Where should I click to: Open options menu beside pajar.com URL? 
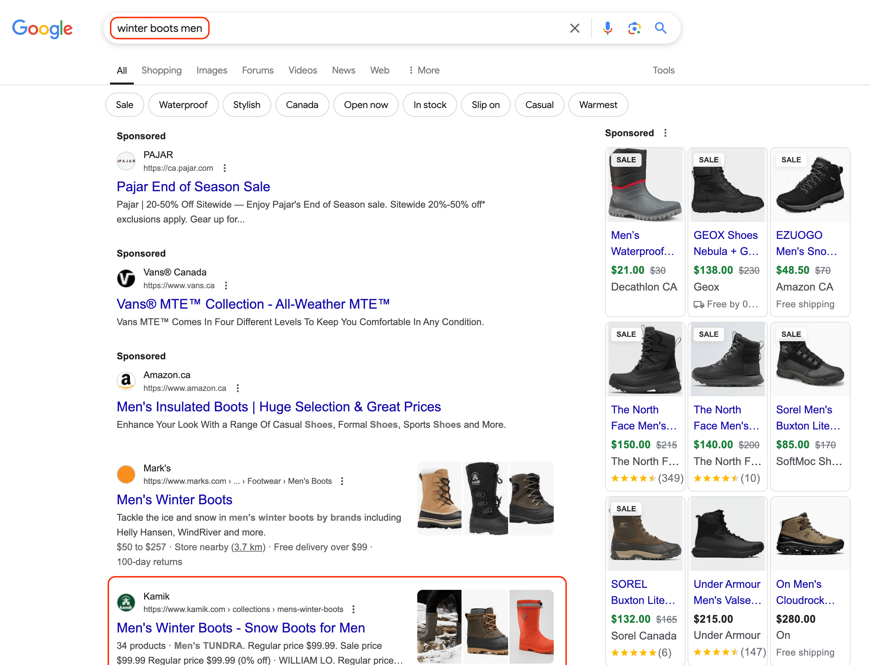225,168
